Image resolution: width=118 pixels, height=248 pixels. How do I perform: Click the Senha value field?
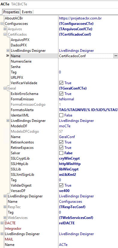(x=88, y=67)
